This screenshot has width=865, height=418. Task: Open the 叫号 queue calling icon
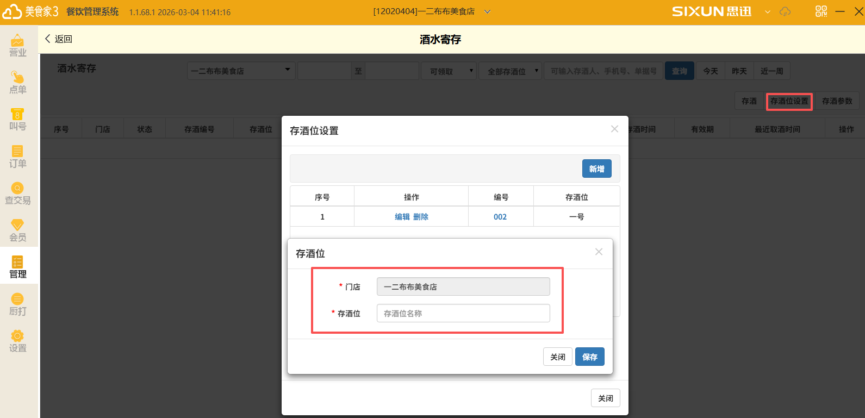tap(18, 120)
